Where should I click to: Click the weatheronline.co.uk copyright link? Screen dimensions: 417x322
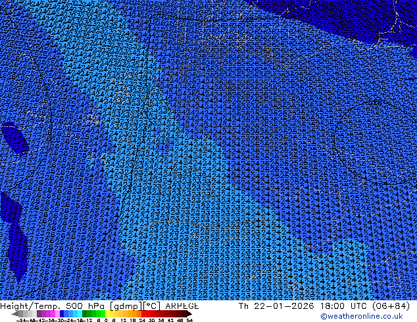point(361,316)
